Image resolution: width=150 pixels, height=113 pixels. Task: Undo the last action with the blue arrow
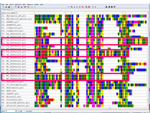69,7
